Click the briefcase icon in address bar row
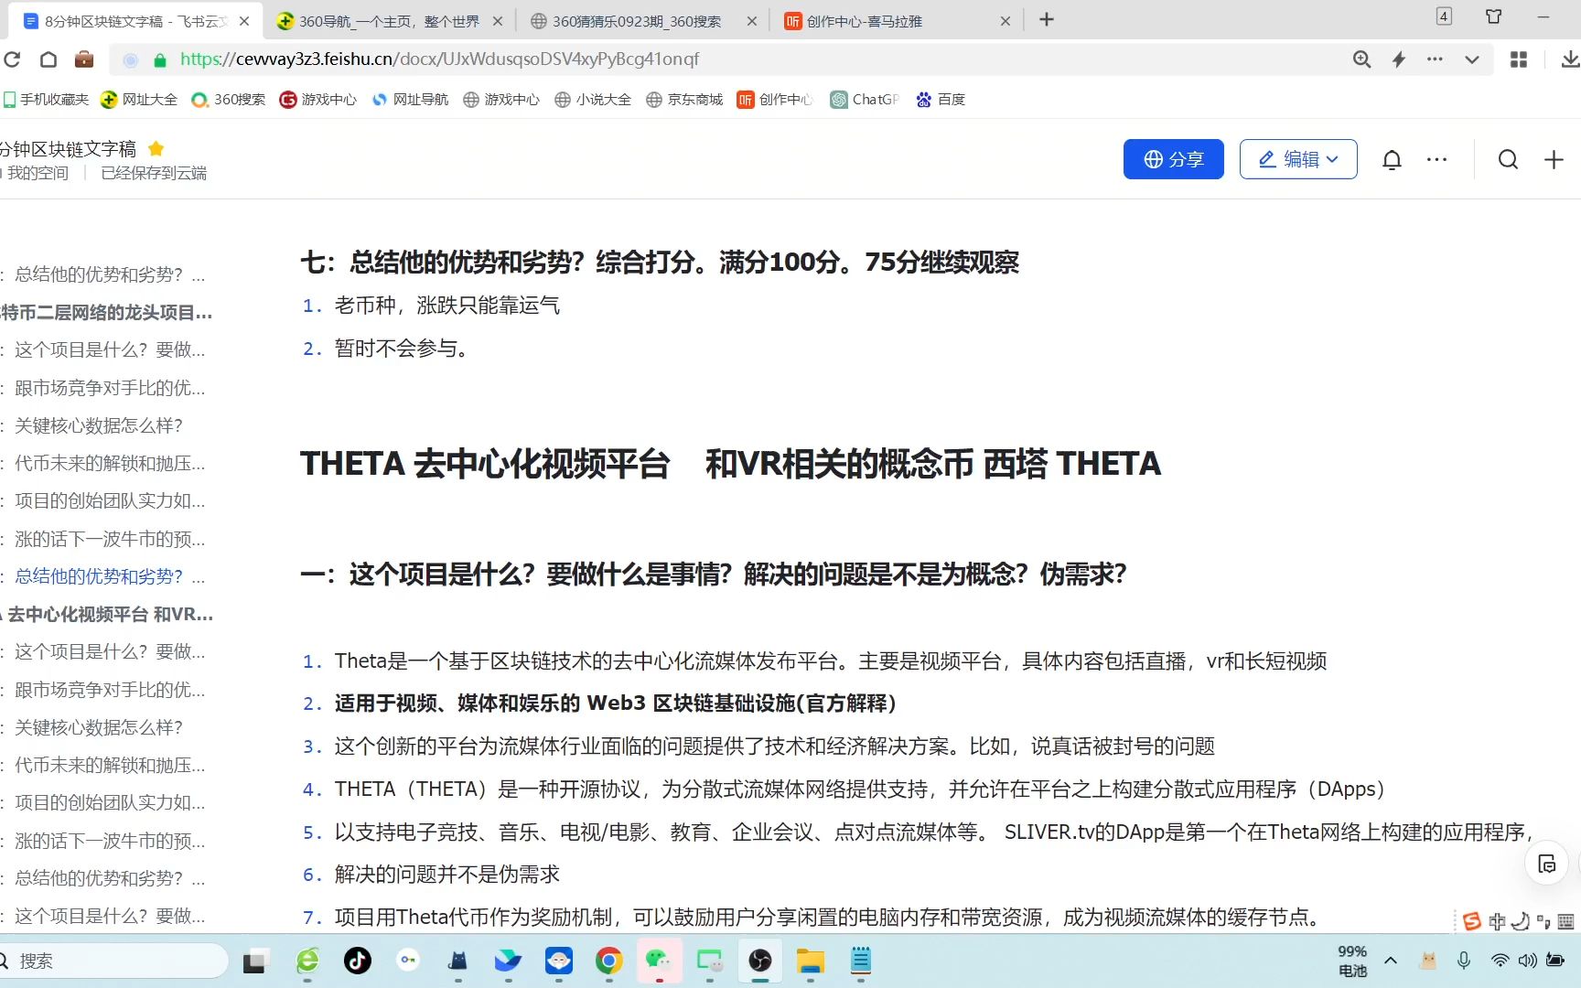 pyautogui.click(x=84, y=59)
